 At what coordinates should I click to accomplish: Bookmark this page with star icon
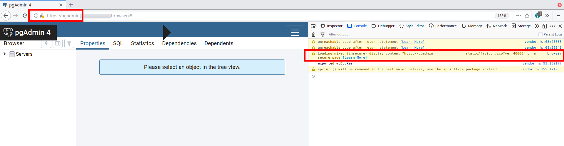point(527,16)
